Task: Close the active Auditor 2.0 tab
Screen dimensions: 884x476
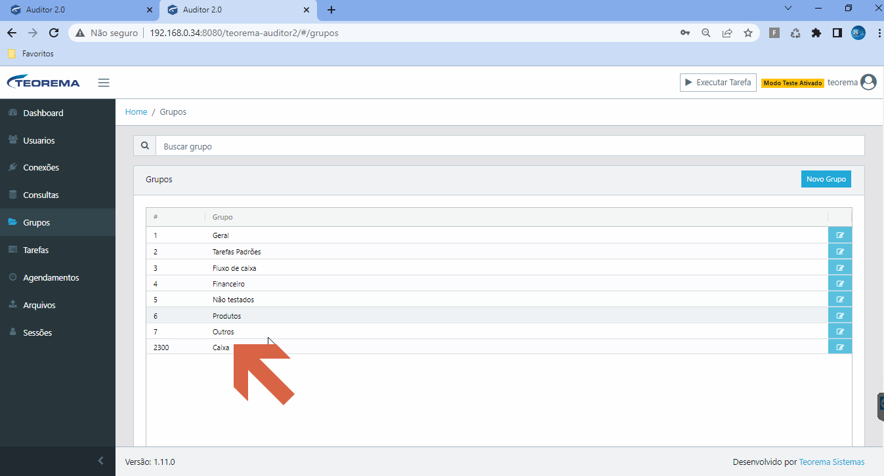Action: (x=306, y=10)
